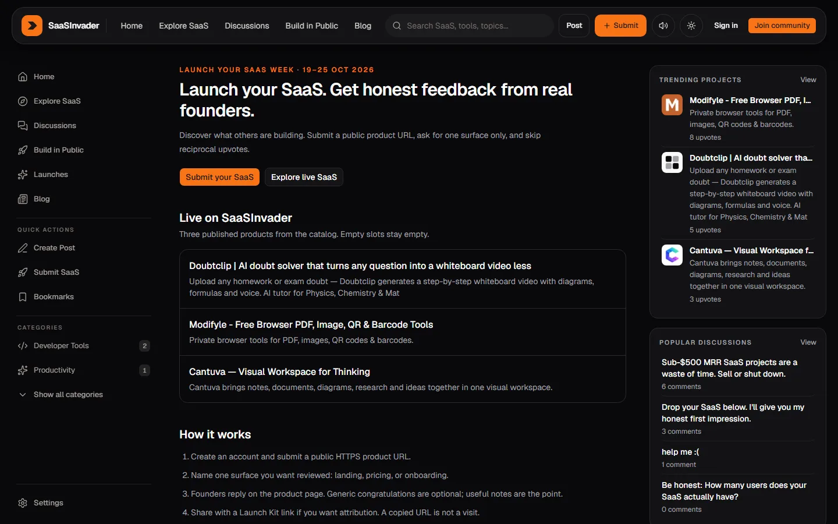Open trending project Doubtclip title

[x=751, y=158]
